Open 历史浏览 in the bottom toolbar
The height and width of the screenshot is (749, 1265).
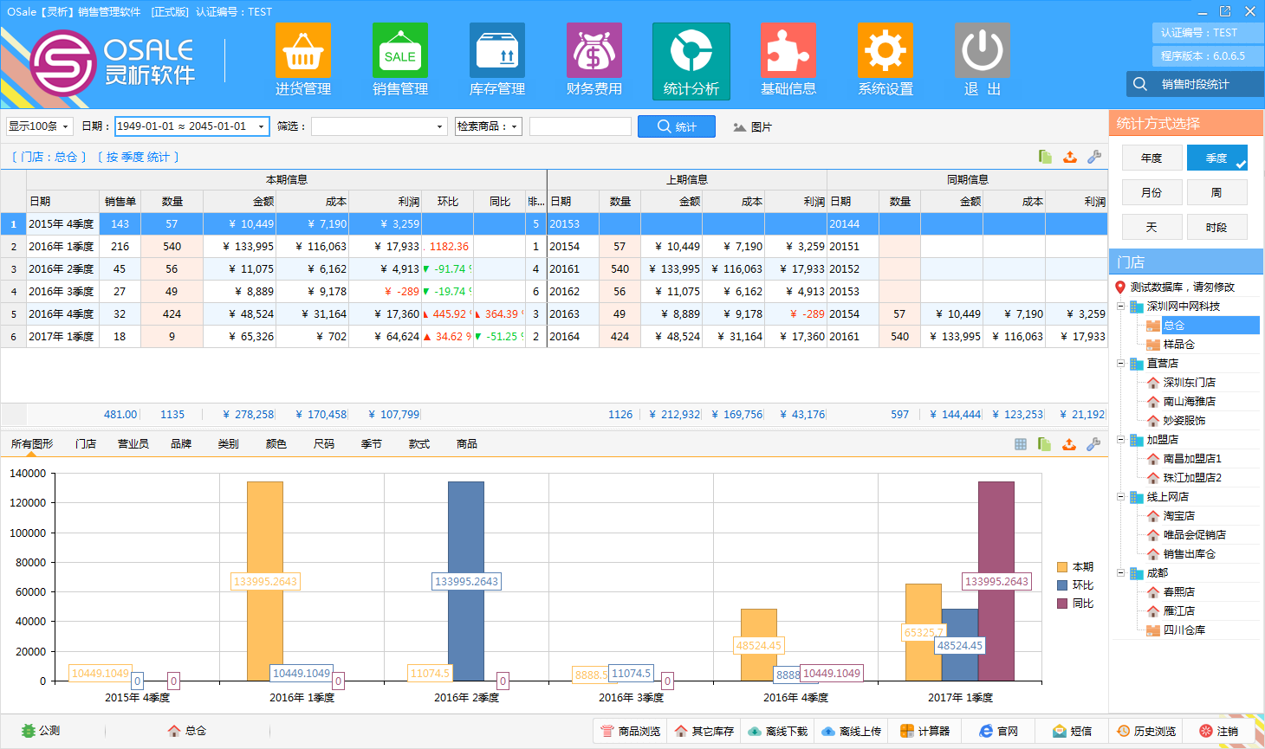pyautogui.click(x=1146, y=732)
